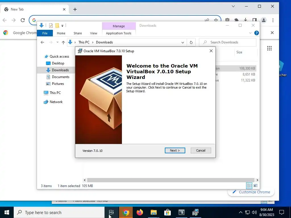Open the Windows Start menu

click(x=7, y=212)
